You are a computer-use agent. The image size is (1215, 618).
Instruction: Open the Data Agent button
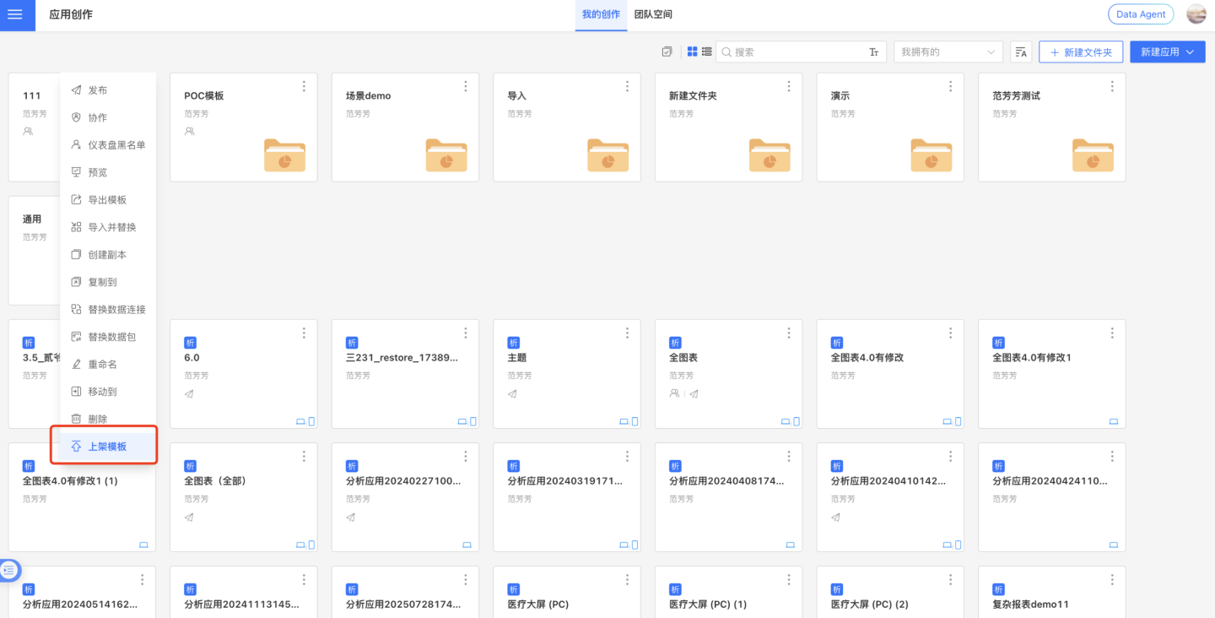coord(1140,14)
